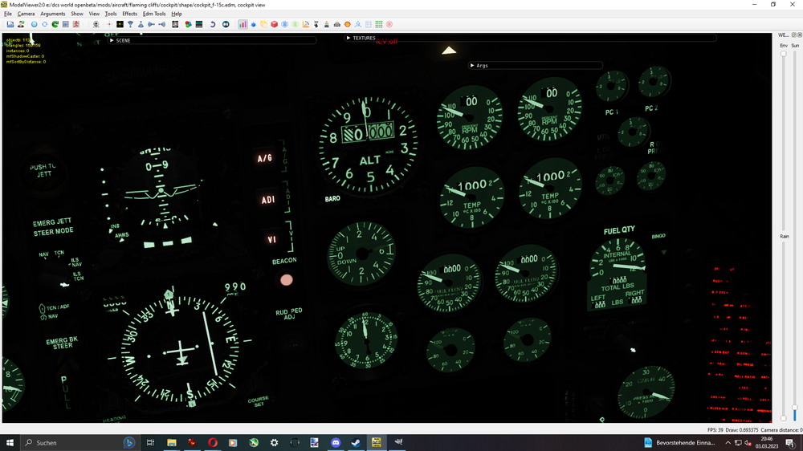Viewport: 803px width, 451px height.
Task: Open the Help menu
Action: coord(177,14)
